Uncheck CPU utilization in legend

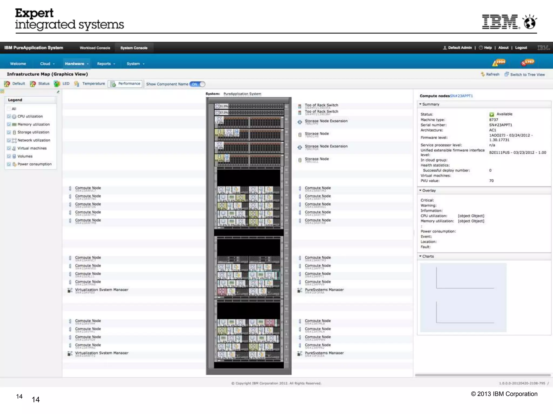tap(9, 116)
